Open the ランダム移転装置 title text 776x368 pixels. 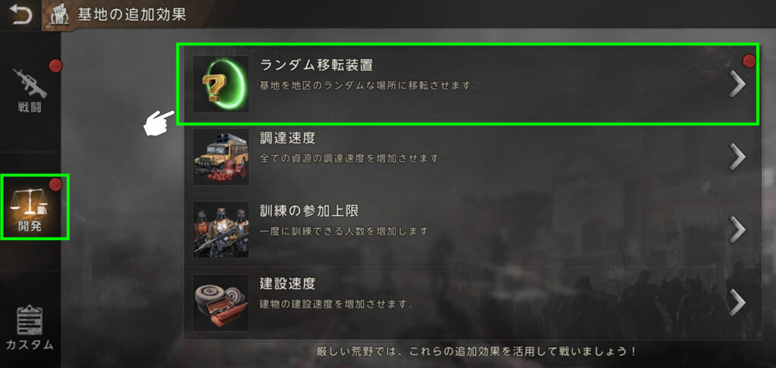click(316, 65)
